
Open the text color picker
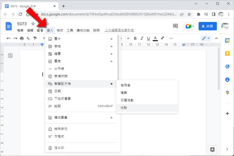155,39
